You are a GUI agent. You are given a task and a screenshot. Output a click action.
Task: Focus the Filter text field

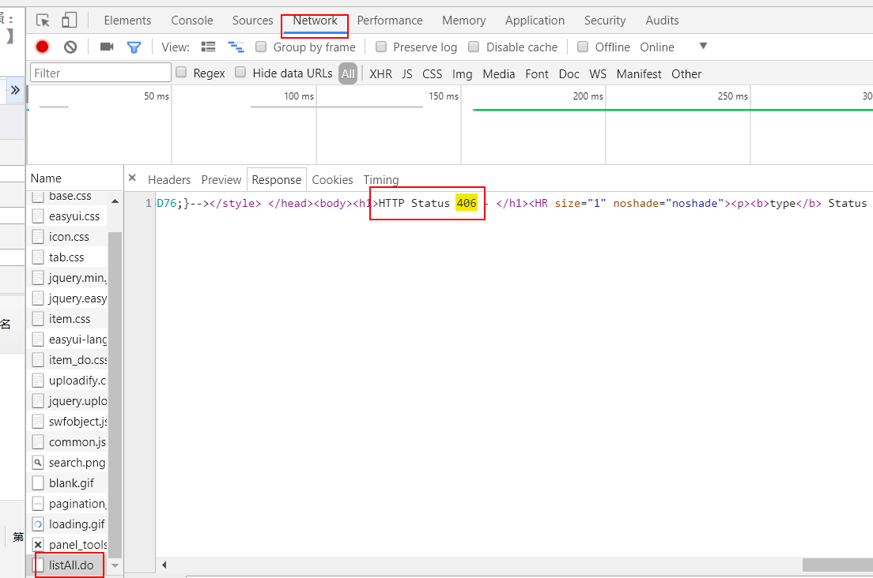pyautogui.click(x=100, y=73)
